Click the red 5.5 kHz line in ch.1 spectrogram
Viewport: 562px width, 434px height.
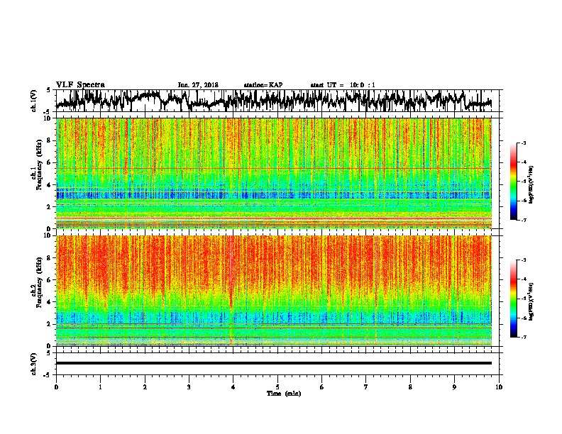point(274,168)
